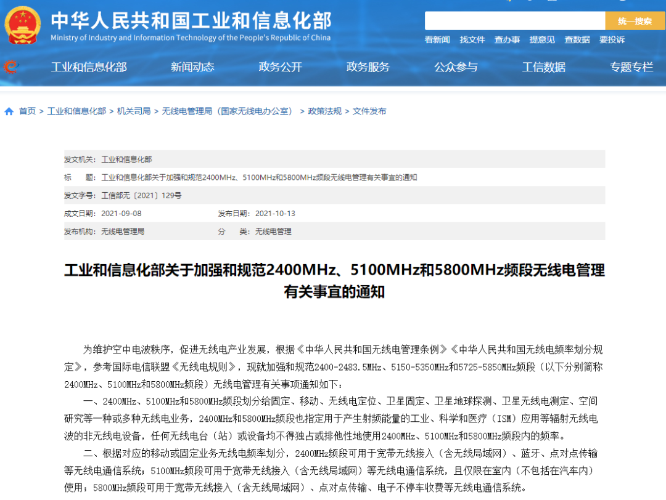The width and height of the screenshot is (666, 500).
Task: Click the bold article headline
Action: 335,281
